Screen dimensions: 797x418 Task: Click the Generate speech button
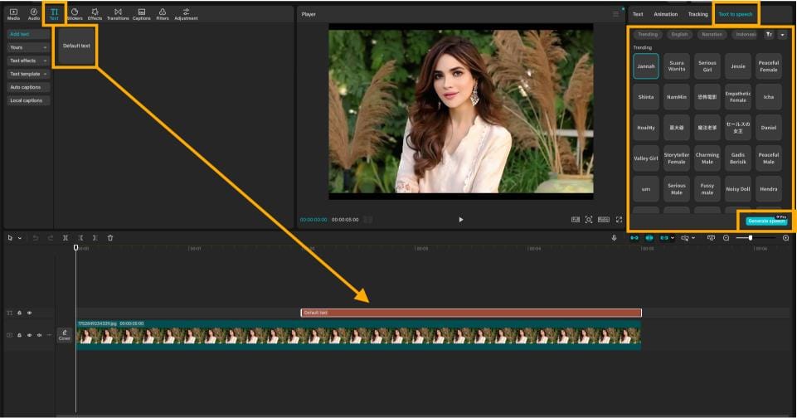click(x=765, y=221)
